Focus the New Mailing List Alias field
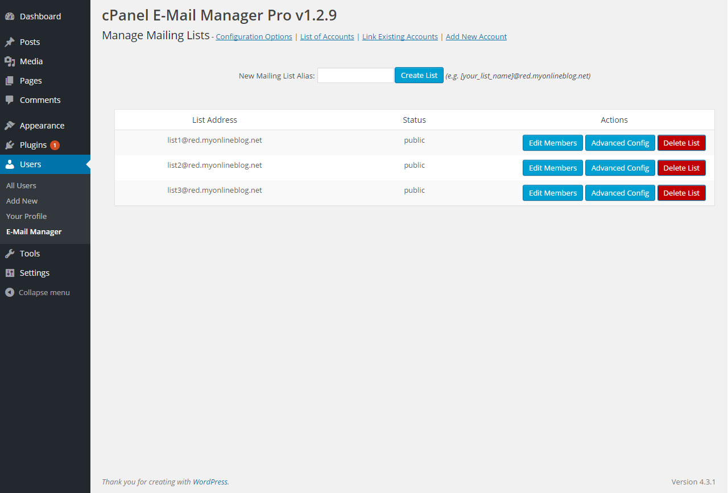 coord(355,75)
